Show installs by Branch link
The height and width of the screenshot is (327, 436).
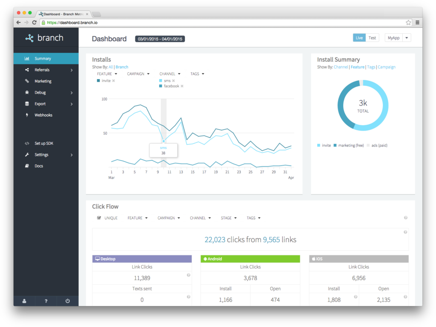[122, 67]
